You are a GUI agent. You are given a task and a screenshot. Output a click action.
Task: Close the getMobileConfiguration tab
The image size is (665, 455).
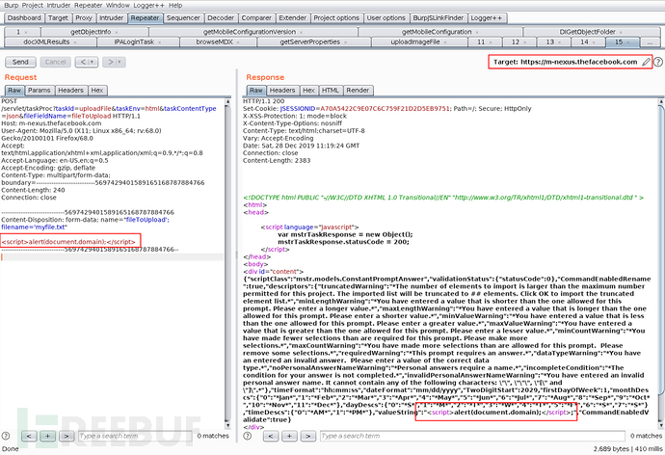pos(477,32)
